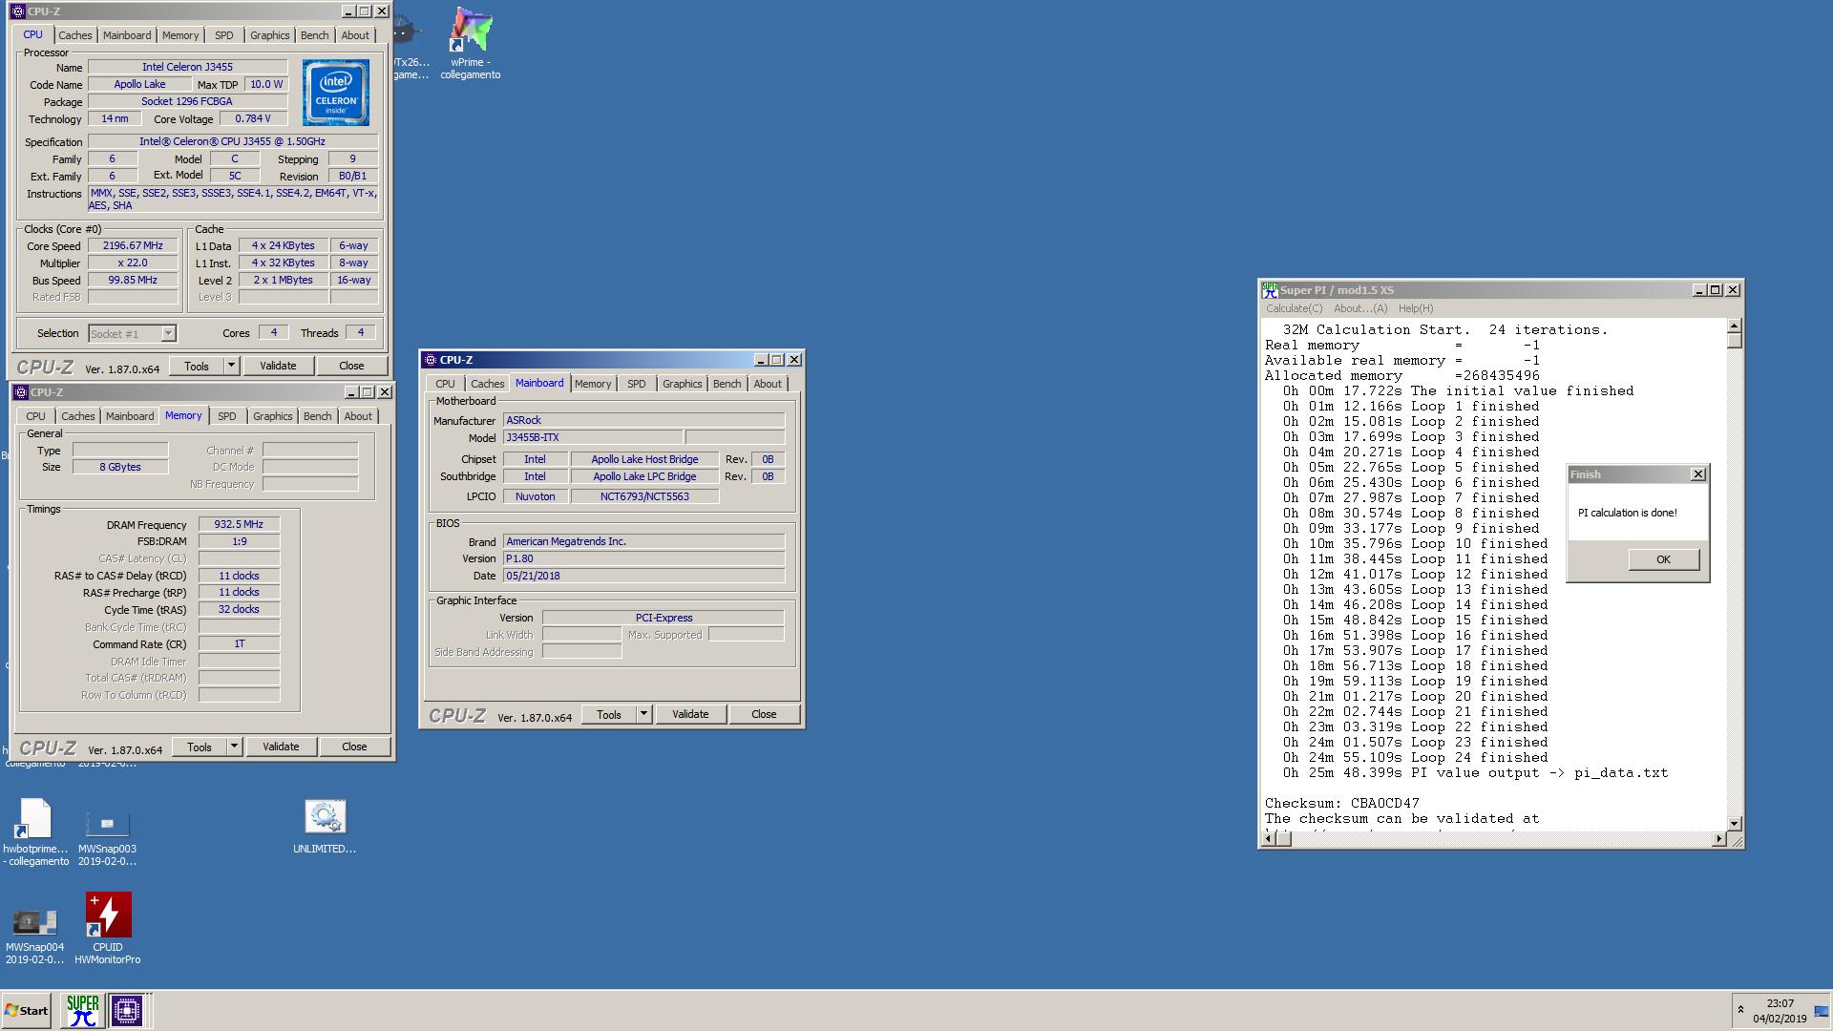Click Super PI vertical scrollbar up arrow
Screen dimensions: 1833x1031
[x=1734, y=326]
